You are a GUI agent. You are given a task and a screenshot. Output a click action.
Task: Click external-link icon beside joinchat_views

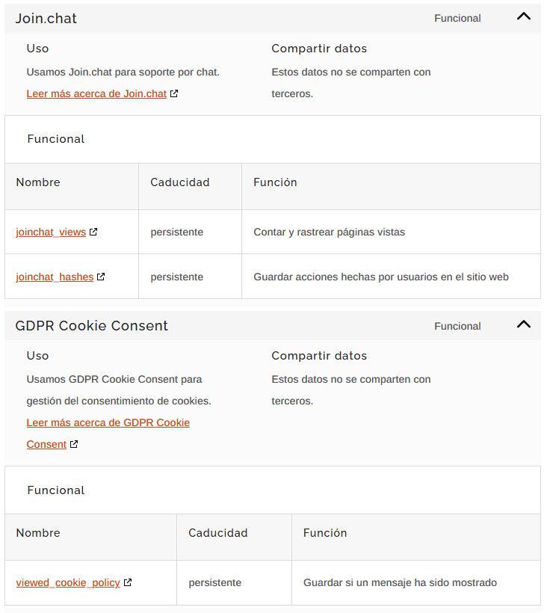[93, 232]
